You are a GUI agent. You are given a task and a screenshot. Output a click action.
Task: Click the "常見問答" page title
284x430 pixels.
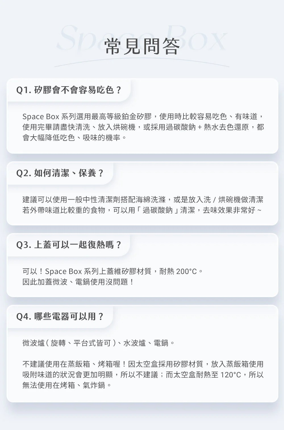pyautogui.click(x=142, y=46)
